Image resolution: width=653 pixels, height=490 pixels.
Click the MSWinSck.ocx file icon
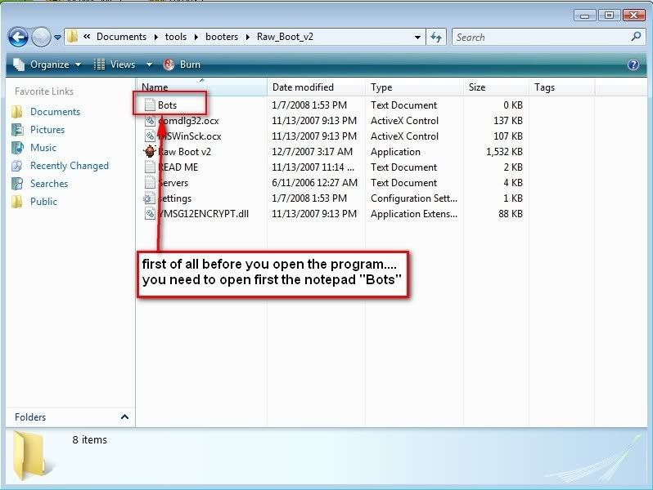click(150, 136)
